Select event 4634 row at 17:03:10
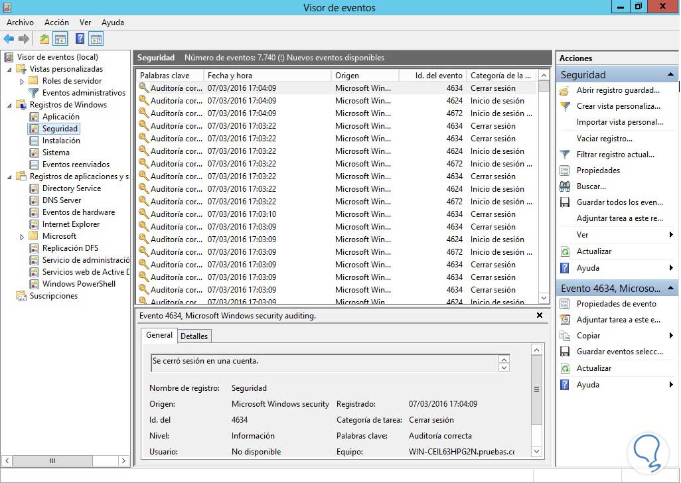 click(x=336, y=214)
